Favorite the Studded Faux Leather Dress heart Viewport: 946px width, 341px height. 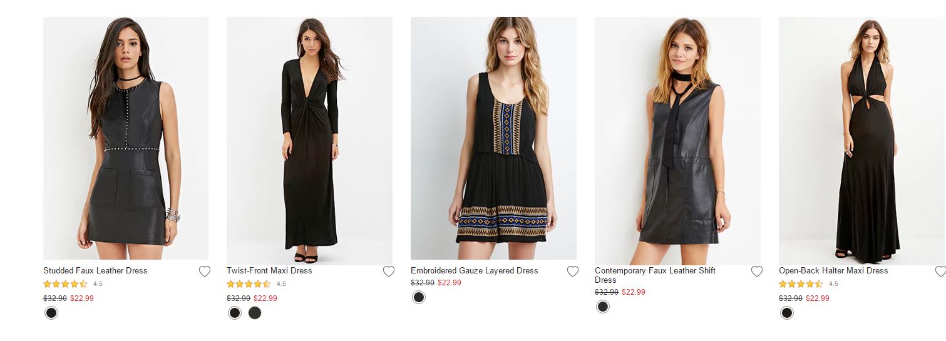click(205, 272)
